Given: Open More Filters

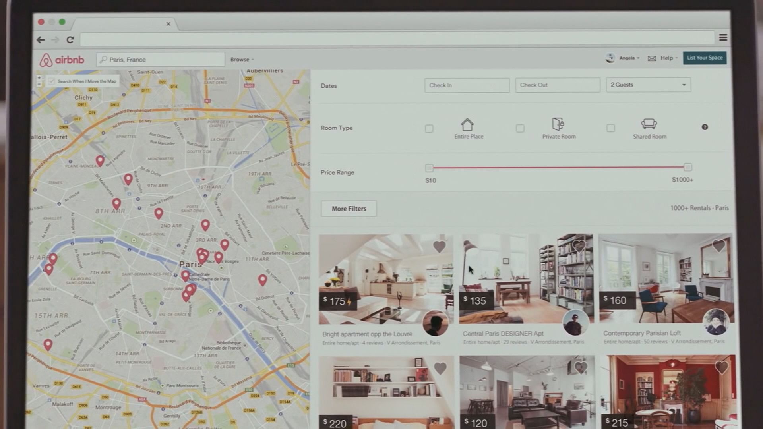Looking at the screenshot, I should tap(349, 209).
